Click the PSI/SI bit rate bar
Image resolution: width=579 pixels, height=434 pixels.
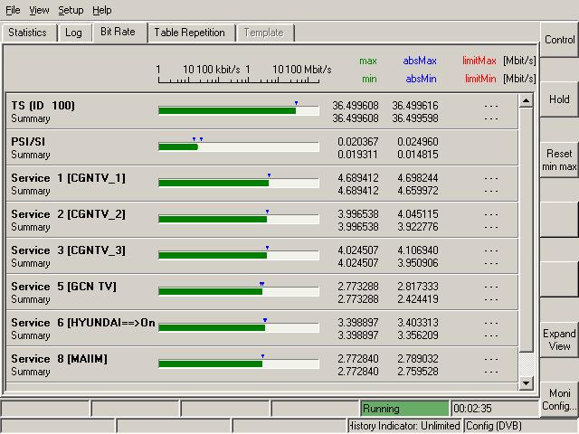238,146
